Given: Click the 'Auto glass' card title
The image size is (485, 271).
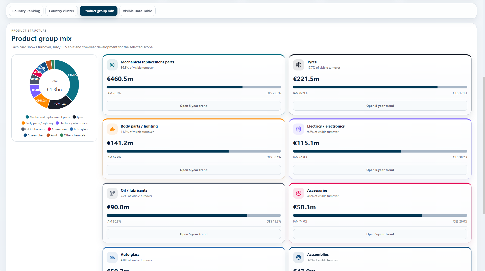Looking at the screenshot, I should click(130, 255).
